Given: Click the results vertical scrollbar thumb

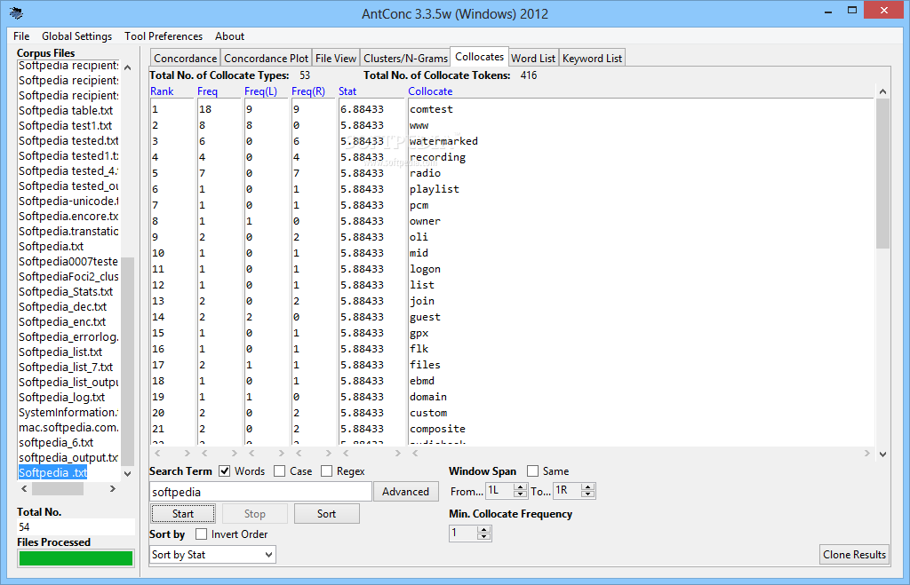Looking at the screenshot, I should click(x=882, y=173).
